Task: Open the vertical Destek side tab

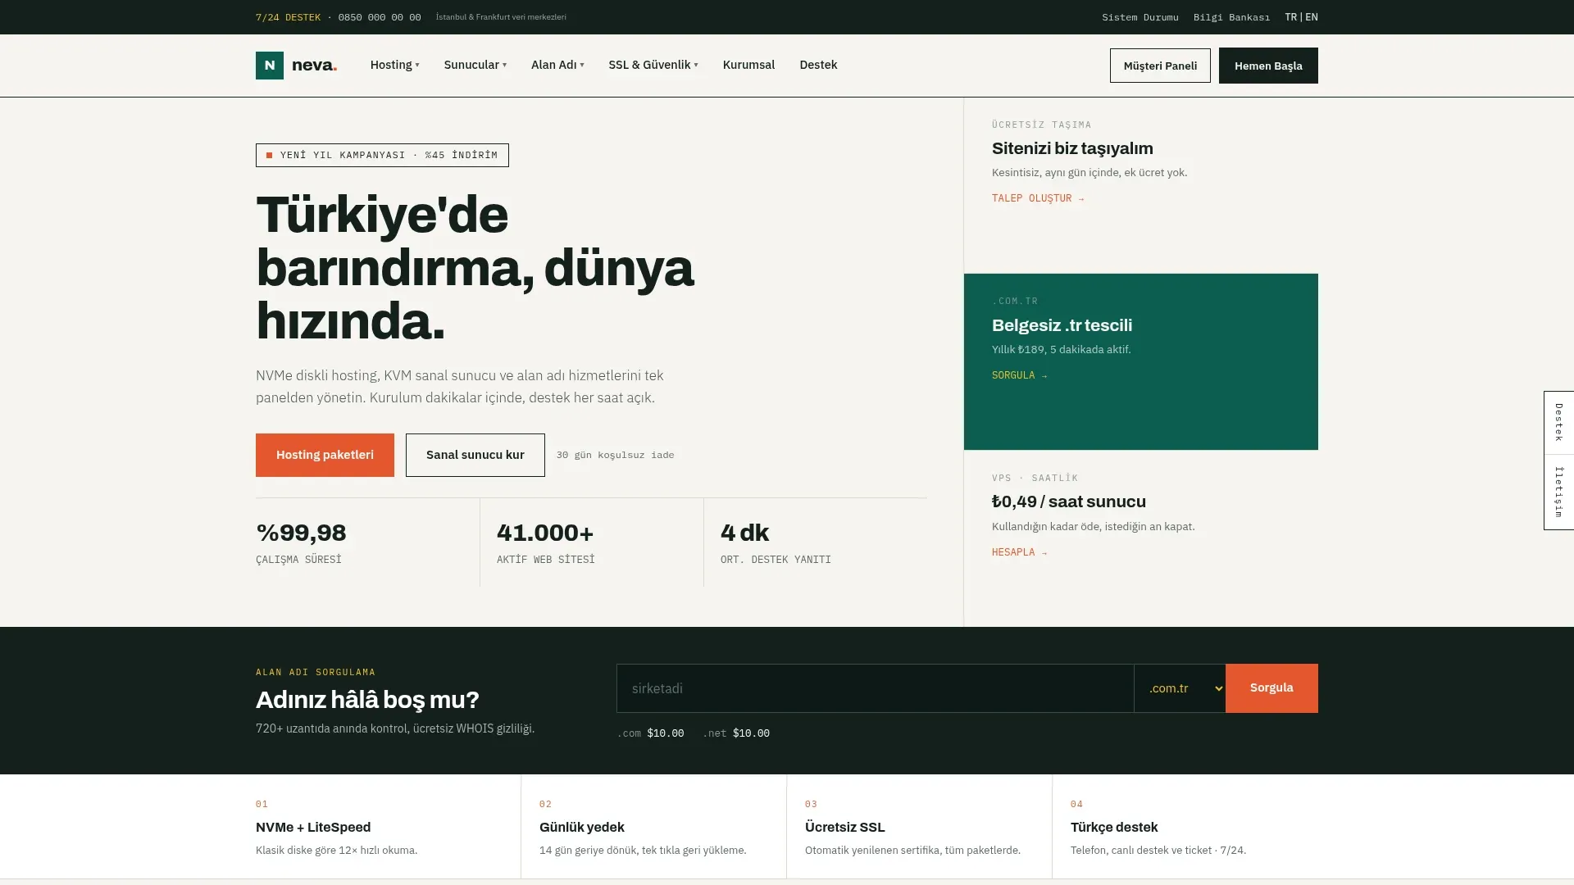Action: [x=1558, y=423]
